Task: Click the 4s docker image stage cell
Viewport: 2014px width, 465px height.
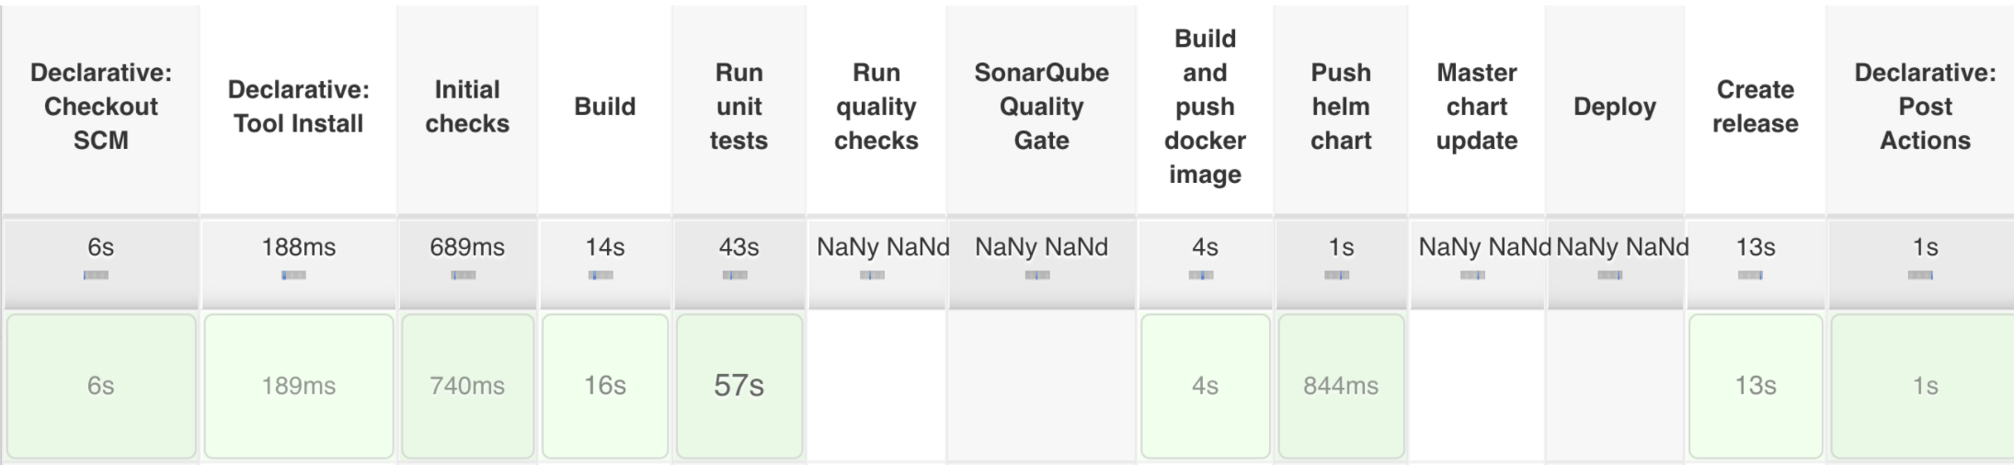Action: coord(1206,385)
